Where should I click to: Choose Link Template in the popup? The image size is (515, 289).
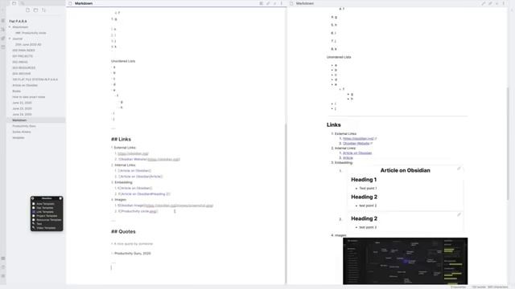(47, 212)
